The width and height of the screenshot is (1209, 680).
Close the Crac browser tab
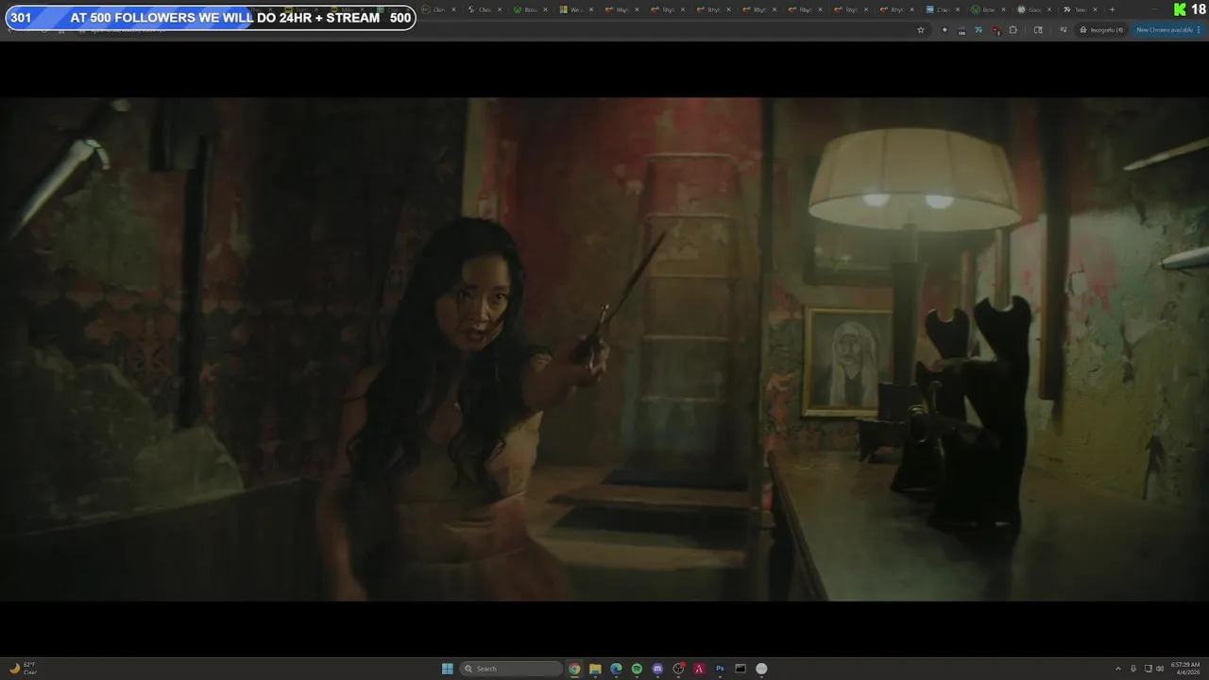pos(958,9)
